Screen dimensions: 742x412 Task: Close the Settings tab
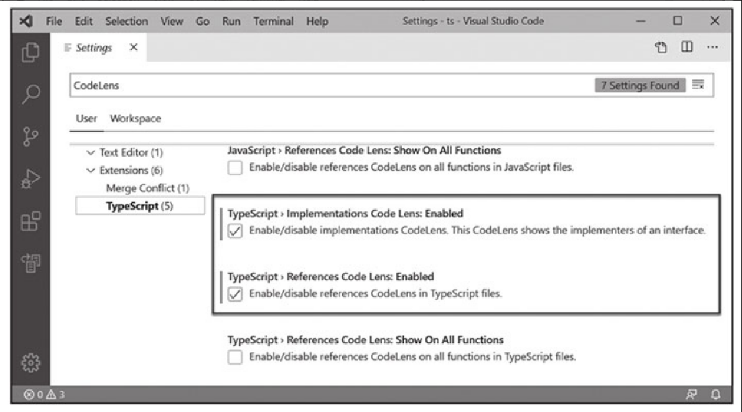134,47
